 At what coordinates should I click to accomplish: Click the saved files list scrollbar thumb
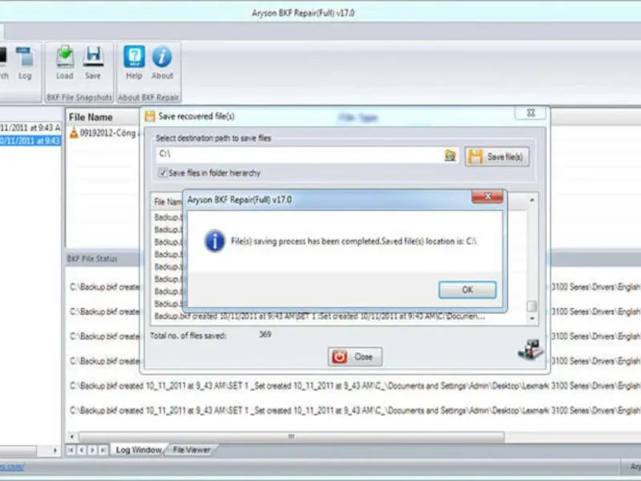[532, 306]
